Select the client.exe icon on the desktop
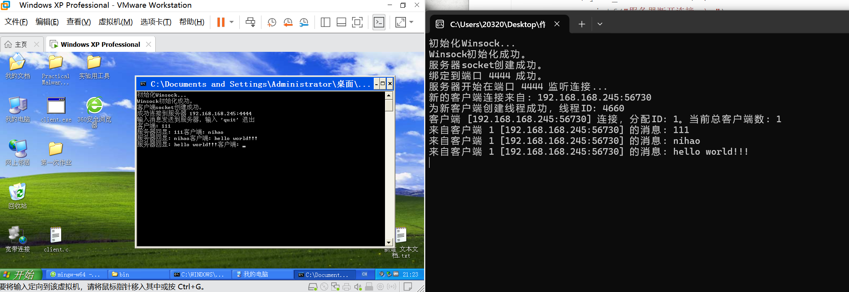 56,110
